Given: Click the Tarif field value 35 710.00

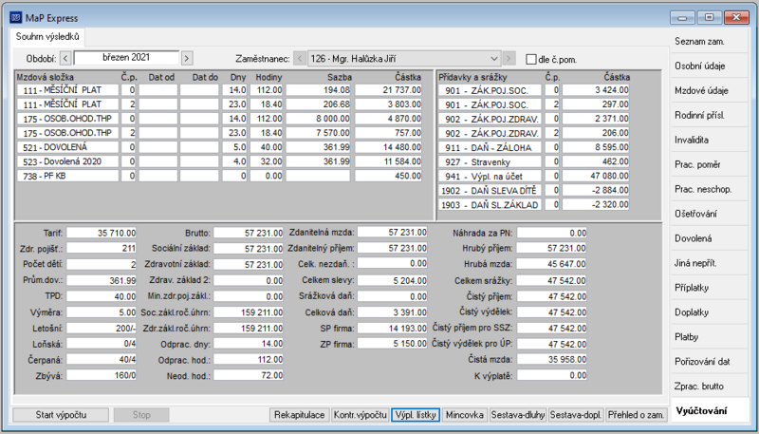Looking at the screenshot, I should click(102, 233).
